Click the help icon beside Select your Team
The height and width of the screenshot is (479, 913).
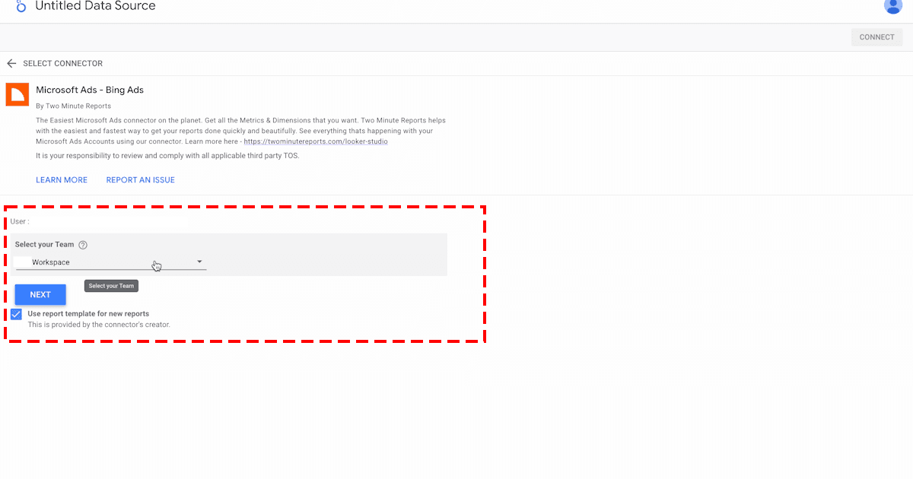pyautogui.click(x=83, y=245)
